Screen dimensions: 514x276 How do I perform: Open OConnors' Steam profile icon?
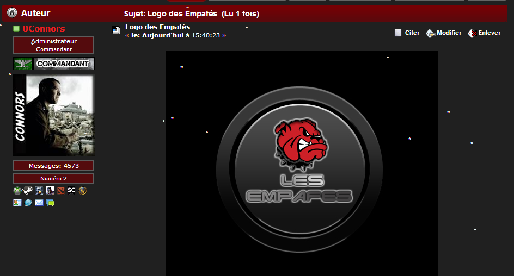pyautogui.click(x=28, y=191)
